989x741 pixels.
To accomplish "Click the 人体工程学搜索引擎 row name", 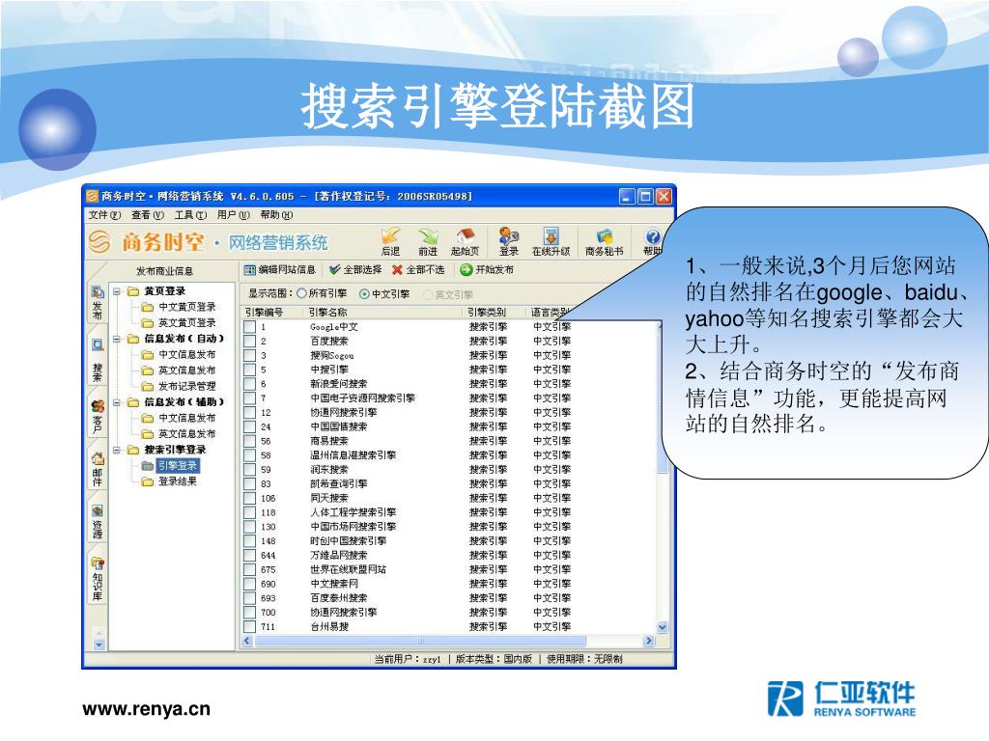I will click(x=353, y=512).
